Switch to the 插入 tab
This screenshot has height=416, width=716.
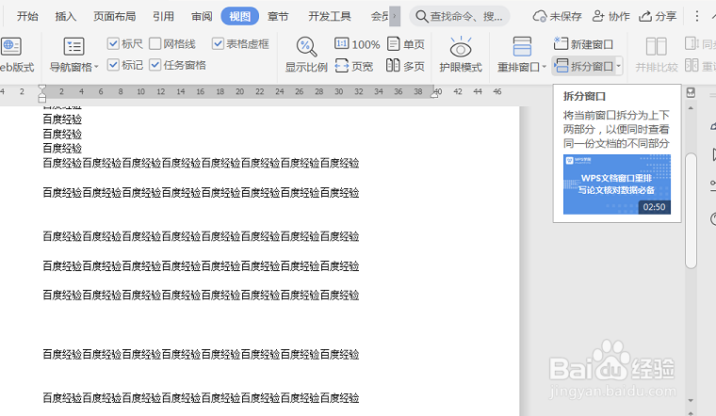(x=66, y=16)
